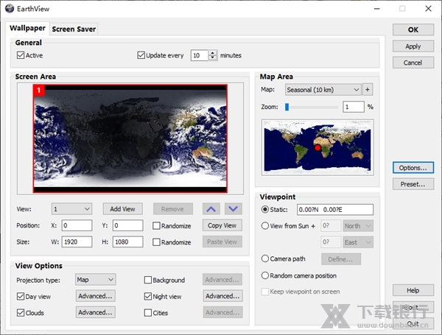Open Clouds Advanced... settings
Viewport: 442px width, 335px height.
(95, 312)
